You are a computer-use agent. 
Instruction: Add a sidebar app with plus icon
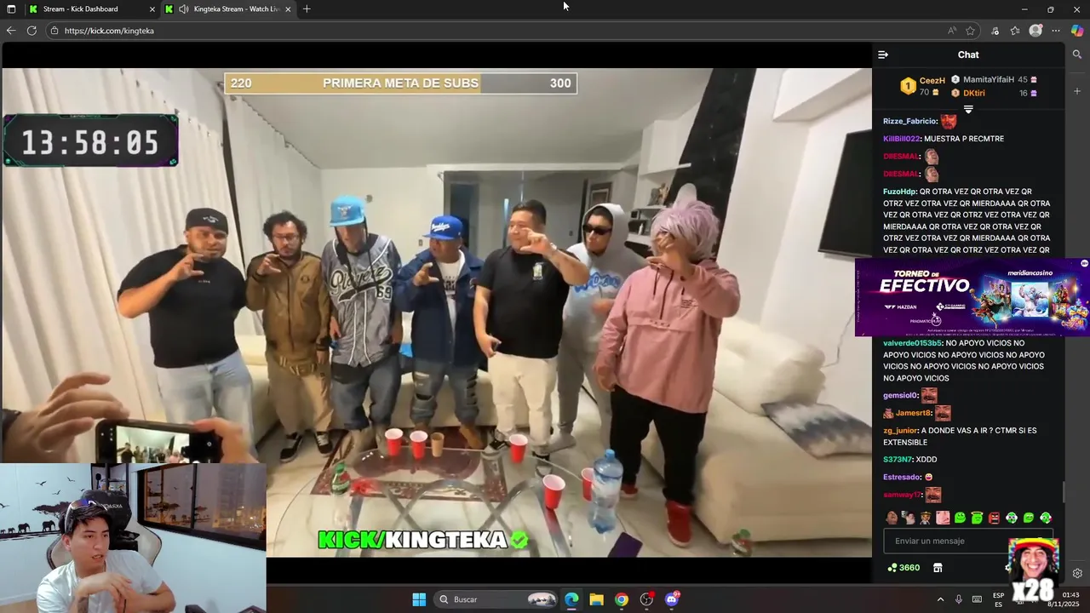click(x=1077, y=91)
